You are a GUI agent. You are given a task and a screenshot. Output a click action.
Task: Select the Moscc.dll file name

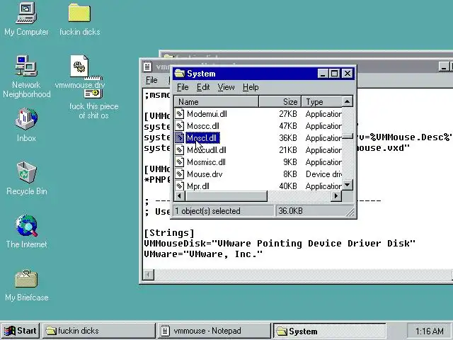[x=203, y=126]
